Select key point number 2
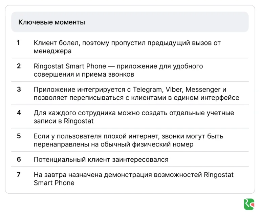Screen dimensions: 260x215 pos(19,66)
